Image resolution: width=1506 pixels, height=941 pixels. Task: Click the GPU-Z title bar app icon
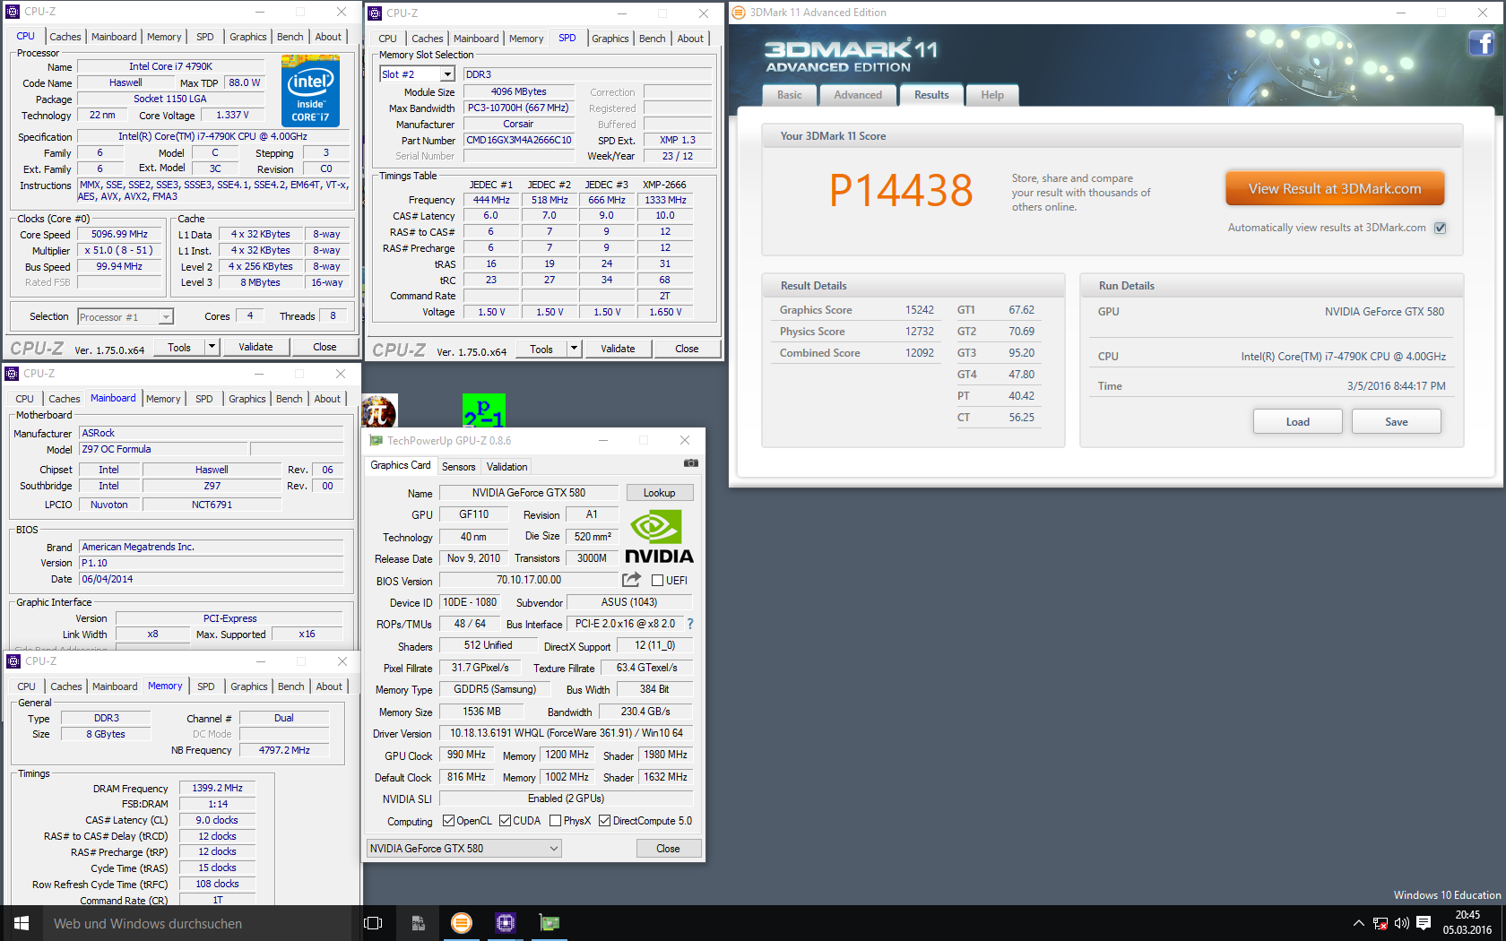(376, 440)
